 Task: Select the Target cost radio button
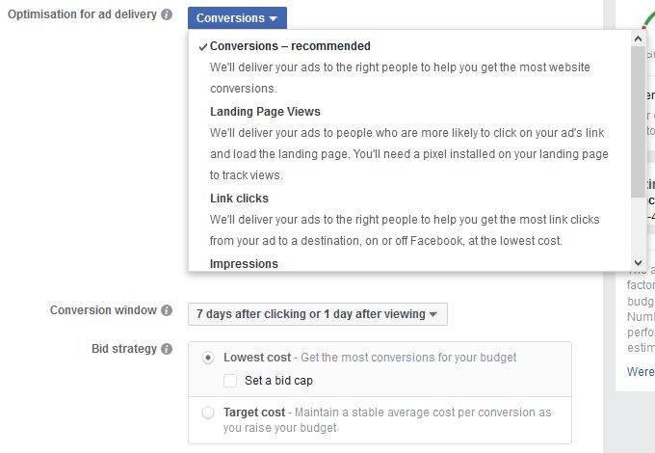208,413
